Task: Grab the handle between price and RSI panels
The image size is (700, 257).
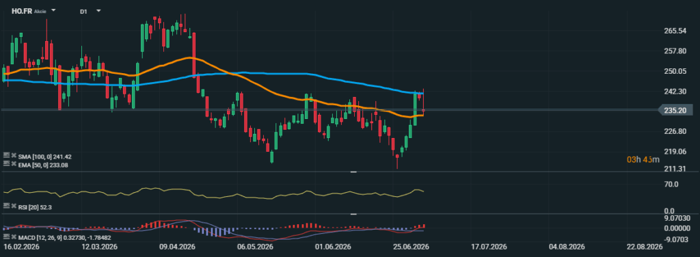Action: click(x=353, y=172)
